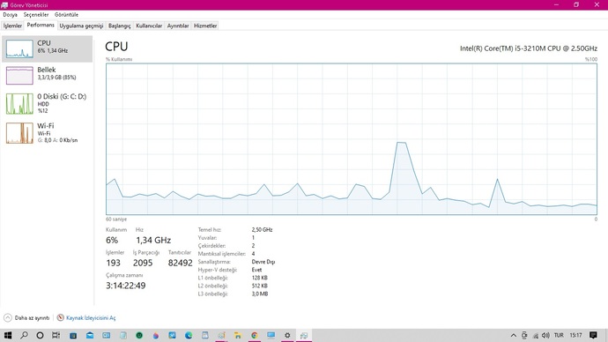Click the 3:14:22:49 uptime value
Viewport: 608px width, 342px height.
[x=126, y=286]
